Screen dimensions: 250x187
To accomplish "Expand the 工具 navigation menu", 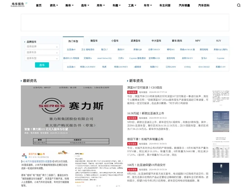I will (132, 6).
